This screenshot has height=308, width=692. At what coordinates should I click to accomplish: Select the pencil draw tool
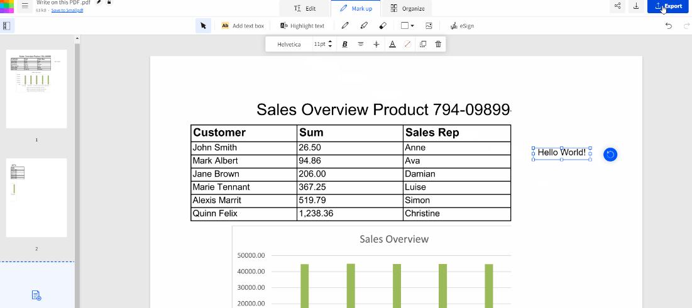[x=345, y=26]
